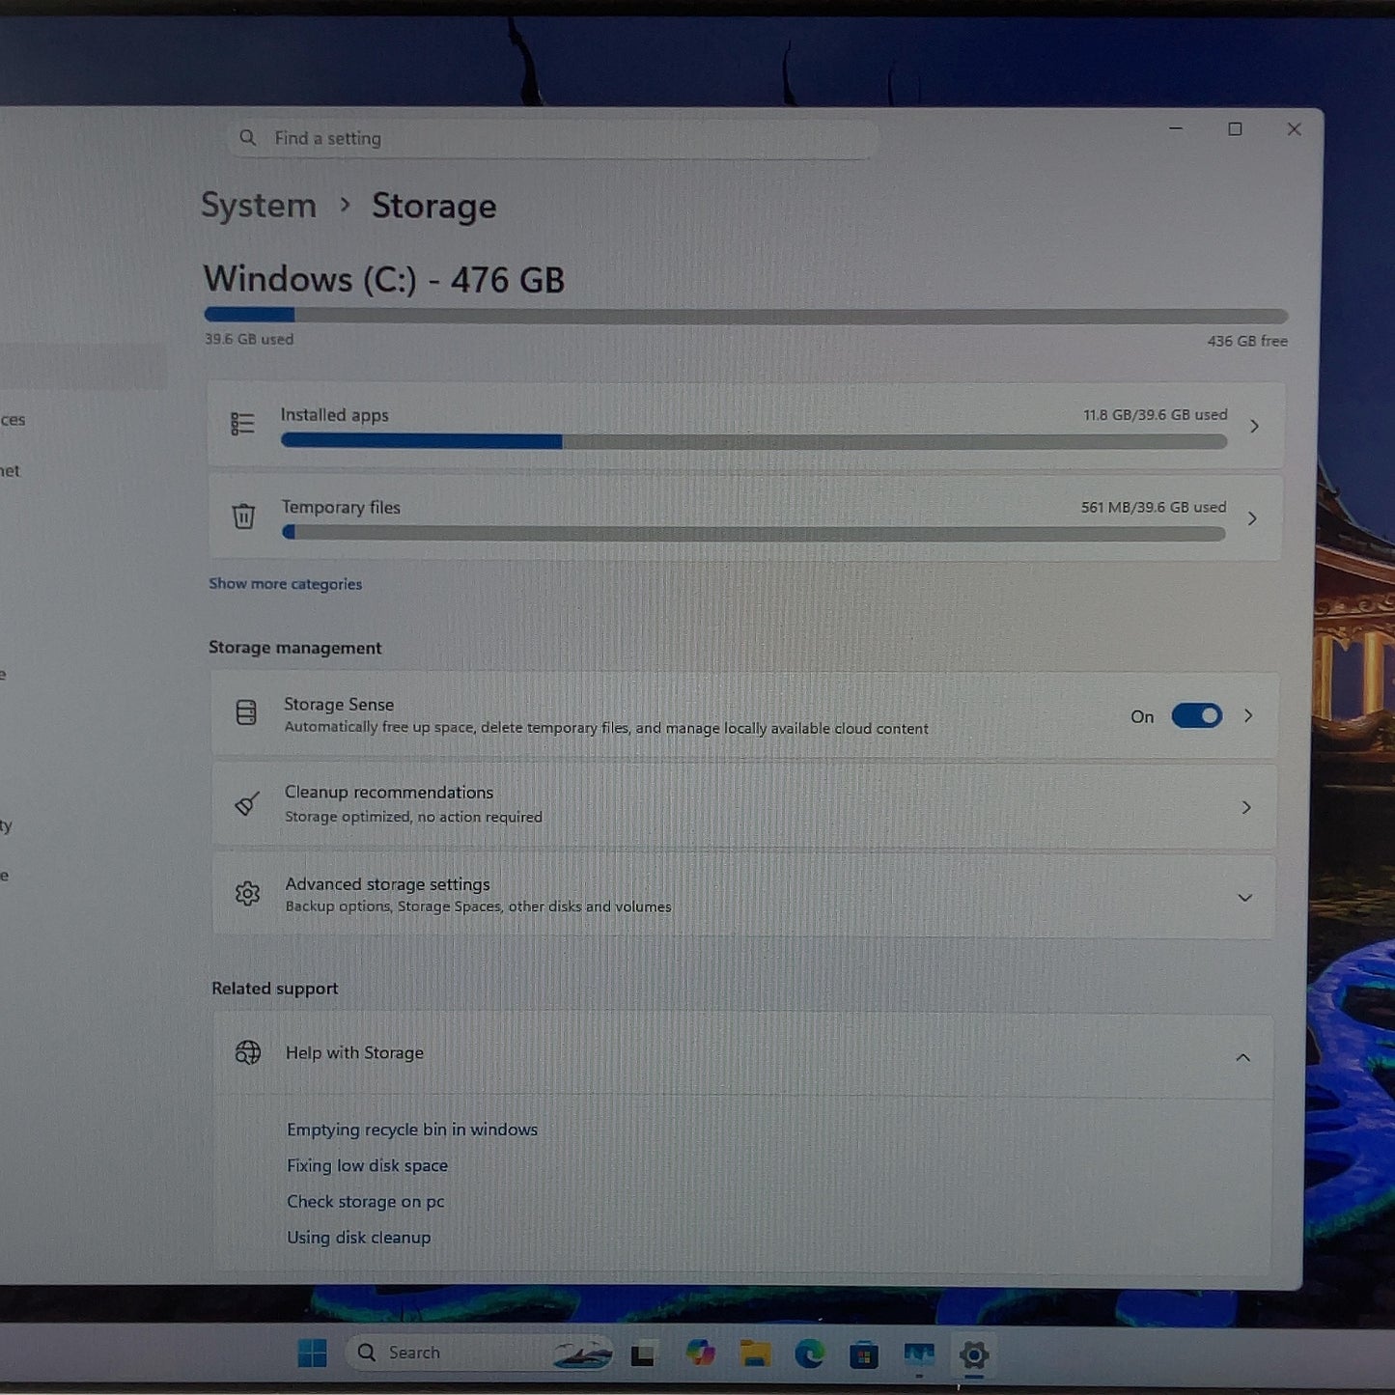Launch Microsoft Edge from the taskbar
Viewport: 1395px width, 1395px height.
click(x=809, y=1354)
